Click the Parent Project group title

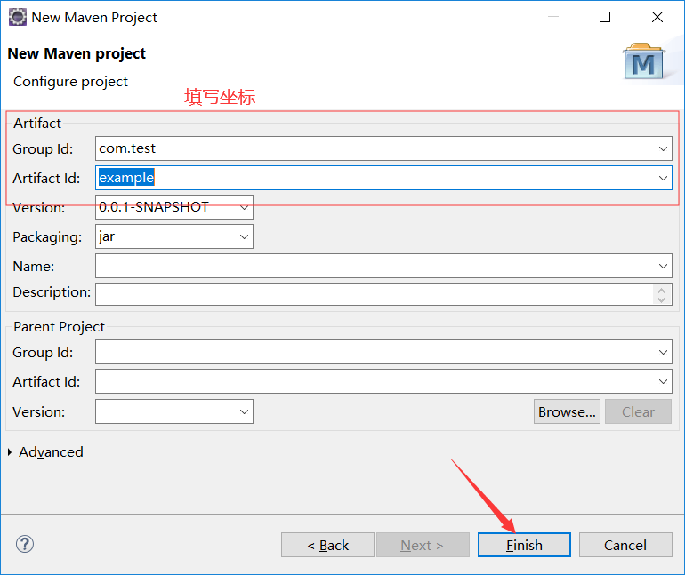point(59,327)
